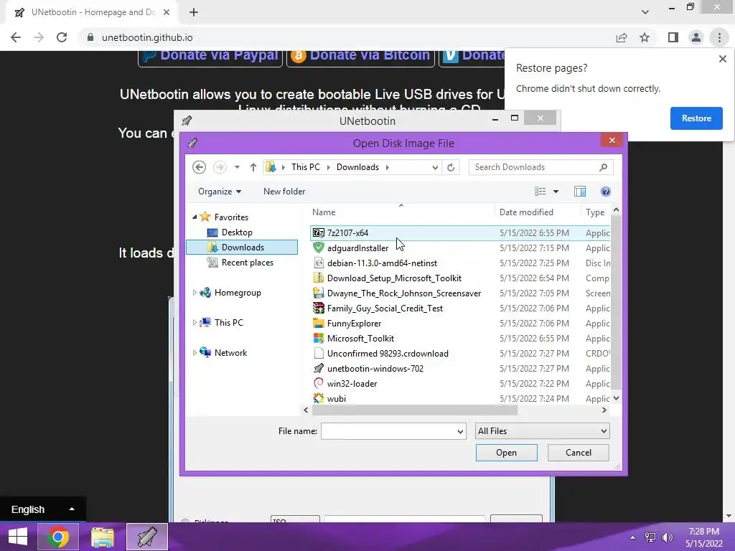Bookmark this page with star icon
Viewport: 735px width, 551px height.
tap(645, 37)
